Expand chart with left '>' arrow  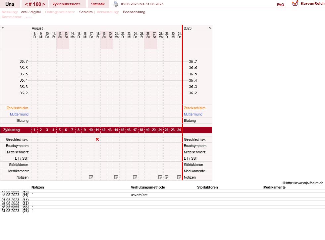click(3, 28)
